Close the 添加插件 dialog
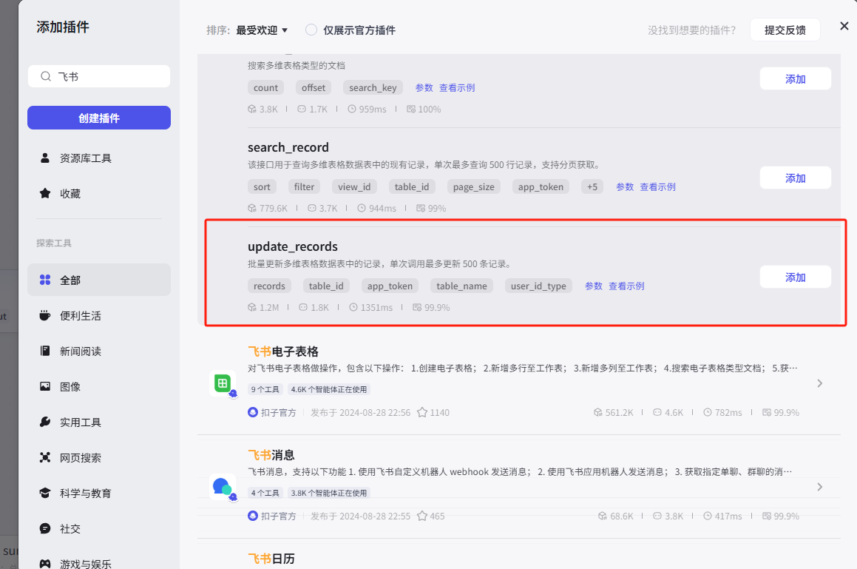This screenshot has width=857, height=569. click(844, 26)
